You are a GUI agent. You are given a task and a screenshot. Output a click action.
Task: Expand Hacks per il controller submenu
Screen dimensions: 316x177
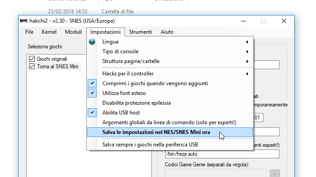[x=170, y=74]
